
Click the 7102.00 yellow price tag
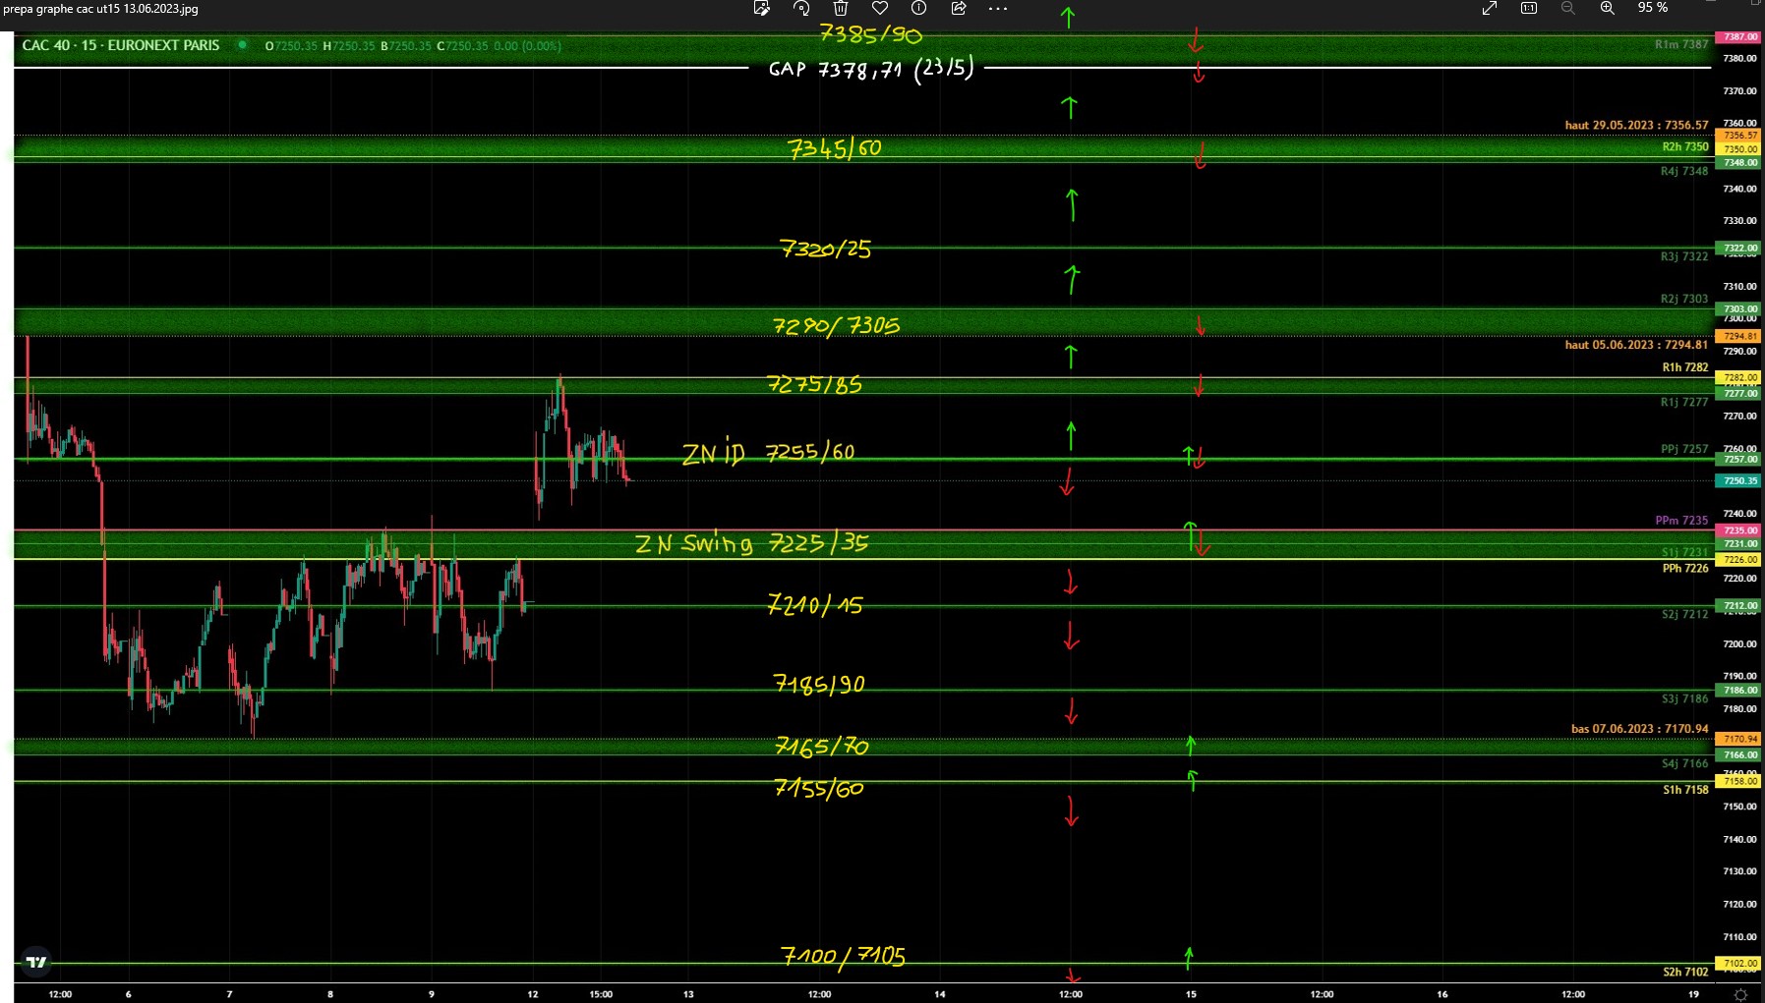tap(1739, 964)
